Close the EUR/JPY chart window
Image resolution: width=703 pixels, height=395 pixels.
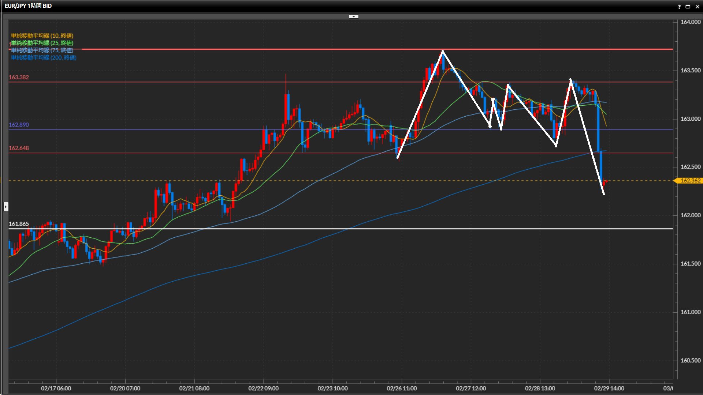point(697,7)
